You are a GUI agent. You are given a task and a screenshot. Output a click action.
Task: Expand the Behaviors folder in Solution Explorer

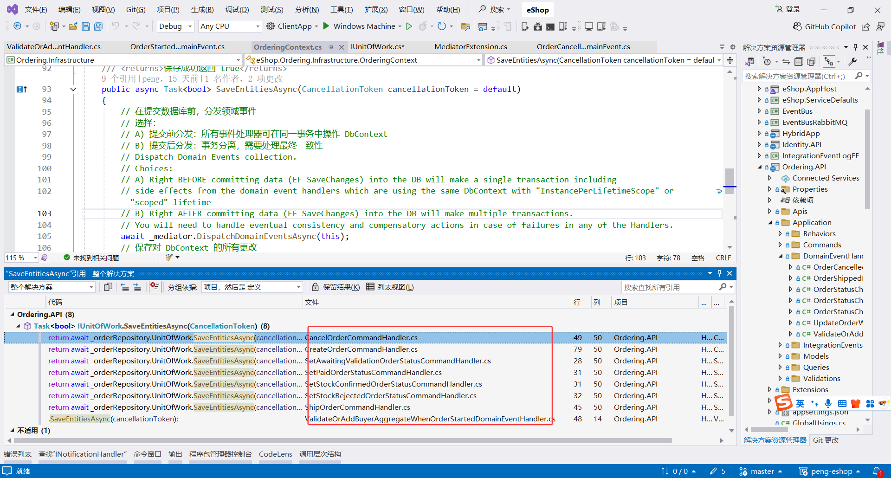tap(780, 234)
